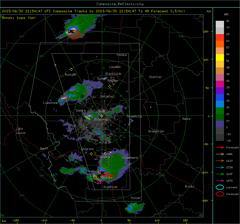Click the magenta 42-39 dBZ swatch
Viewport: 240px width, 224px height.
pyautogui.click(x=220, y=84)
